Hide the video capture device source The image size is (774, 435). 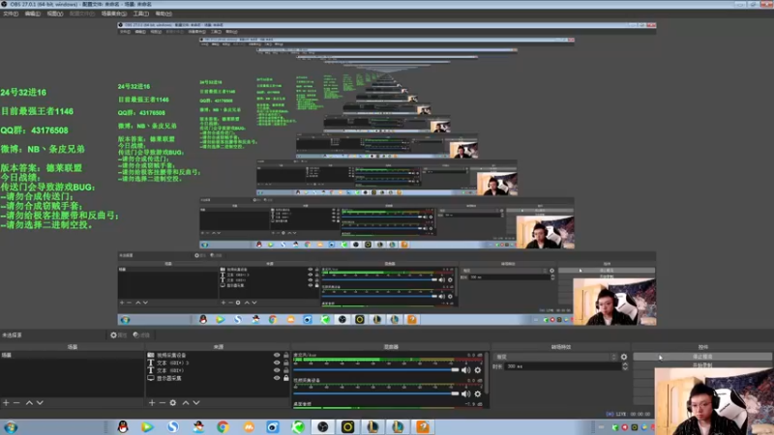277,355
